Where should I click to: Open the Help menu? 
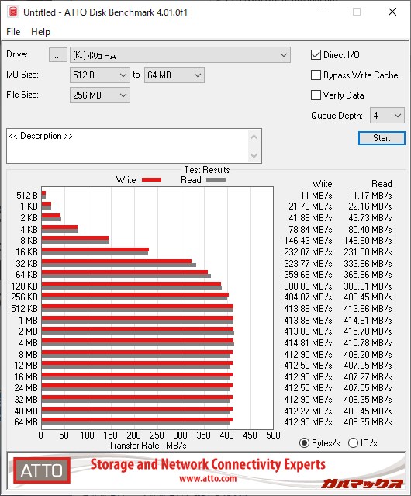point(41,32)
